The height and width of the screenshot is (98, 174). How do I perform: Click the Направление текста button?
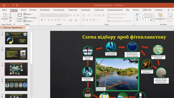(x=117, y=14)
